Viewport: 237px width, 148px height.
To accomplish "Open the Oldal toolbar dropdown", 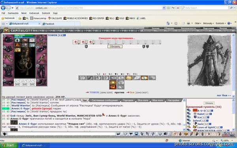I will pyautogui.click(x=198, y=23).
